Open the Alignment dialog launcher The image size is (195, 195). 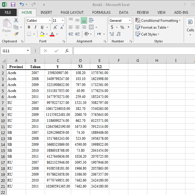(105, 41)
